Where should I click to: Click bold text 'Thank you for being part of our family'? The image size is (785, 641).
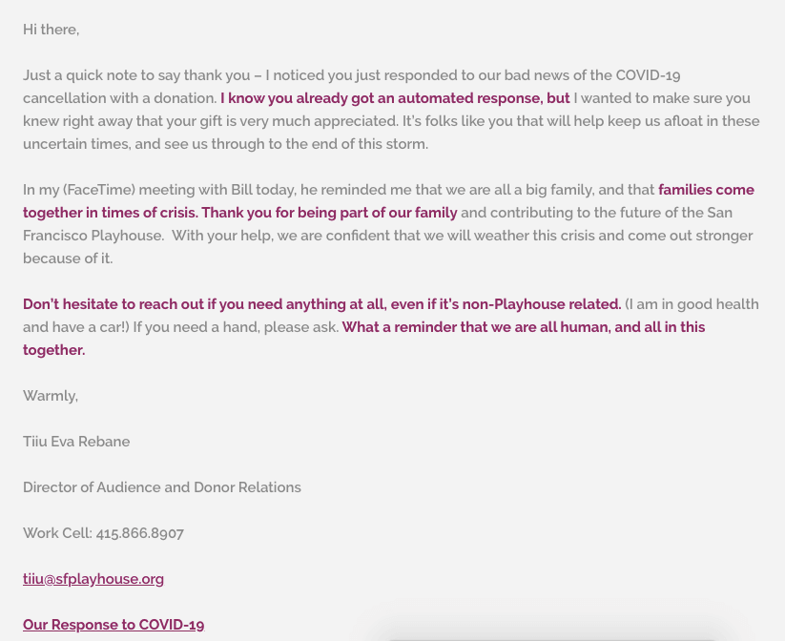point(329,213)
